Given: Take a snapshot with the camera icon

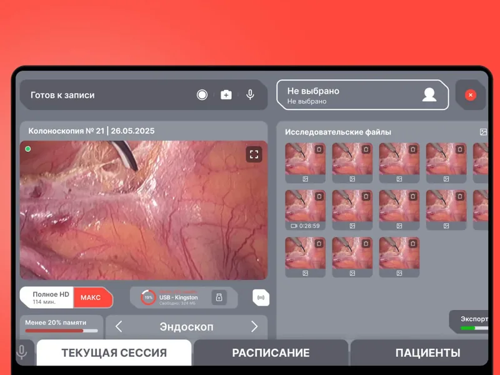Looking at the screenshot, I should pyautogui.click(x=226, y=95).
